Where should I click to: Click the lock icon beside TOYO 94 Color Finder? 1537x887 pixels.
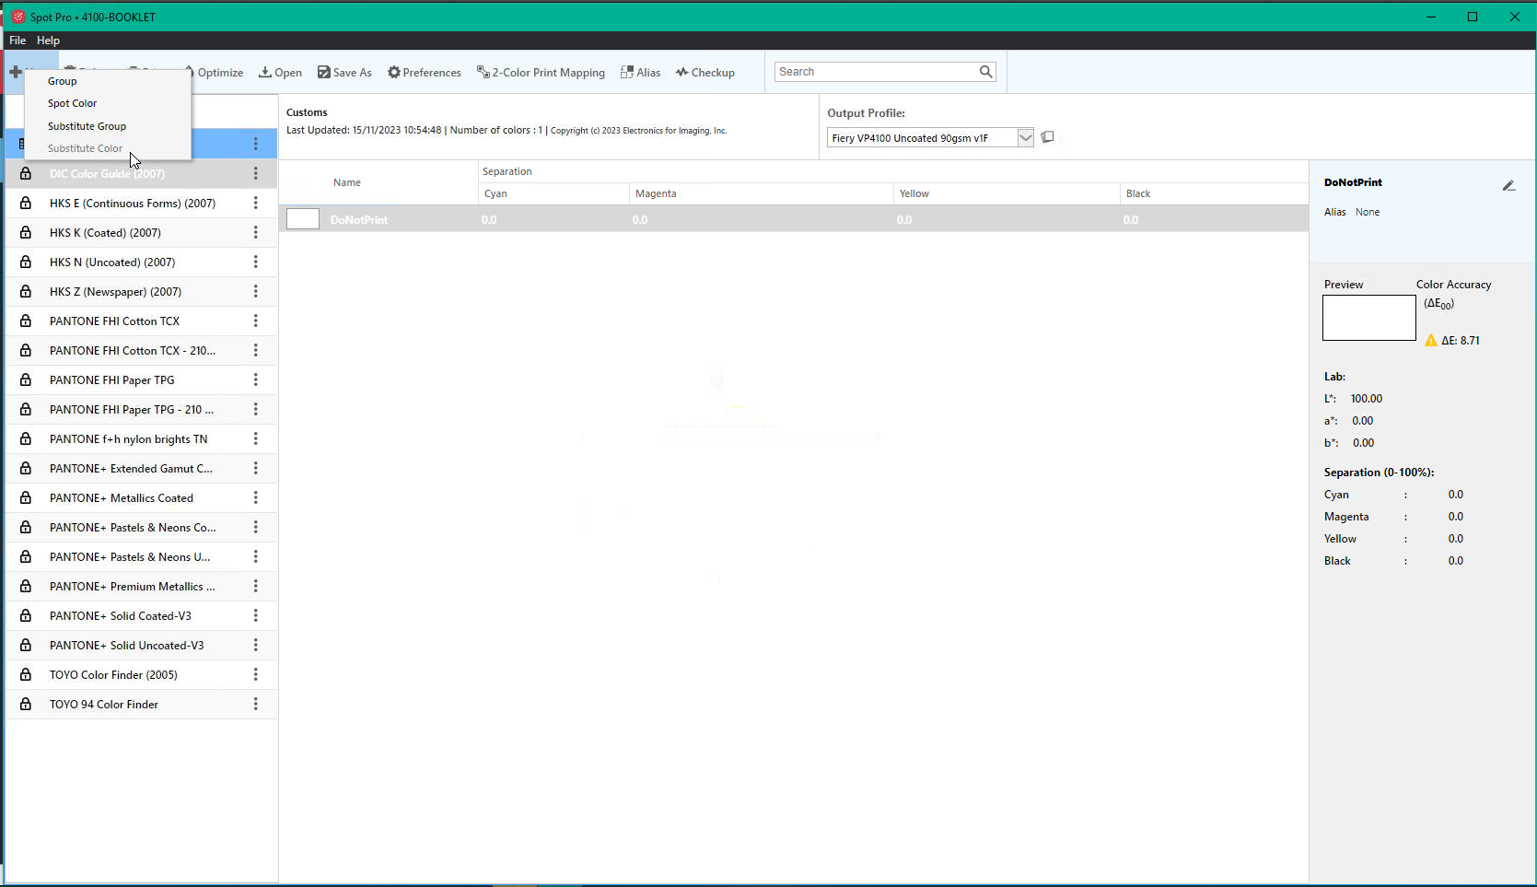click(26, 704)
